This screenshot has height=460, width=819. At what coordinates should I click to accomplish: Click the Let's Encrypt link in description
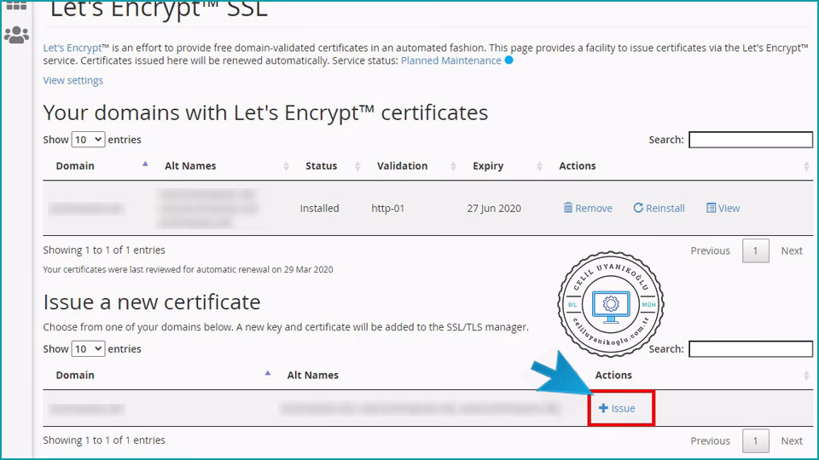click(x=73, y=48)
